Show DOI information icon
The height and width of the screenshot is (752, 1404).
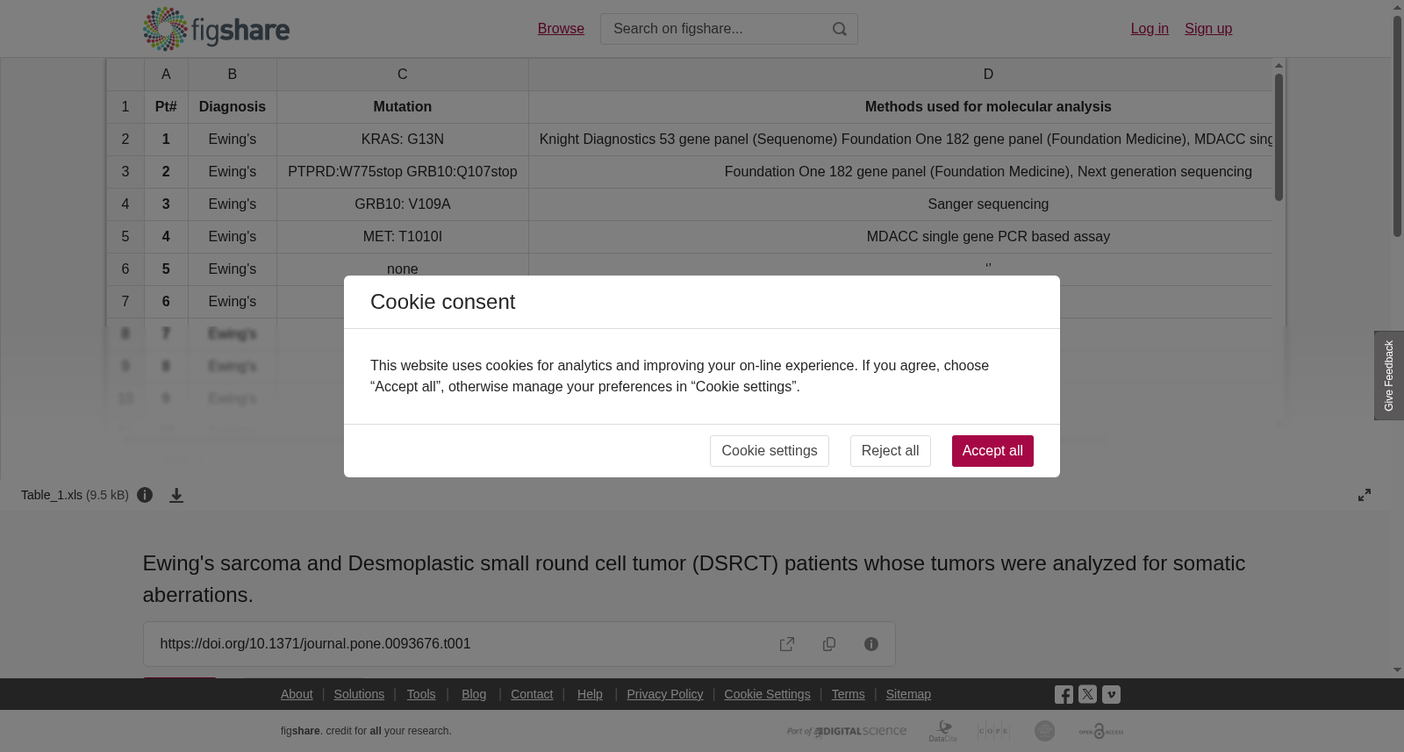click(871, 644)
